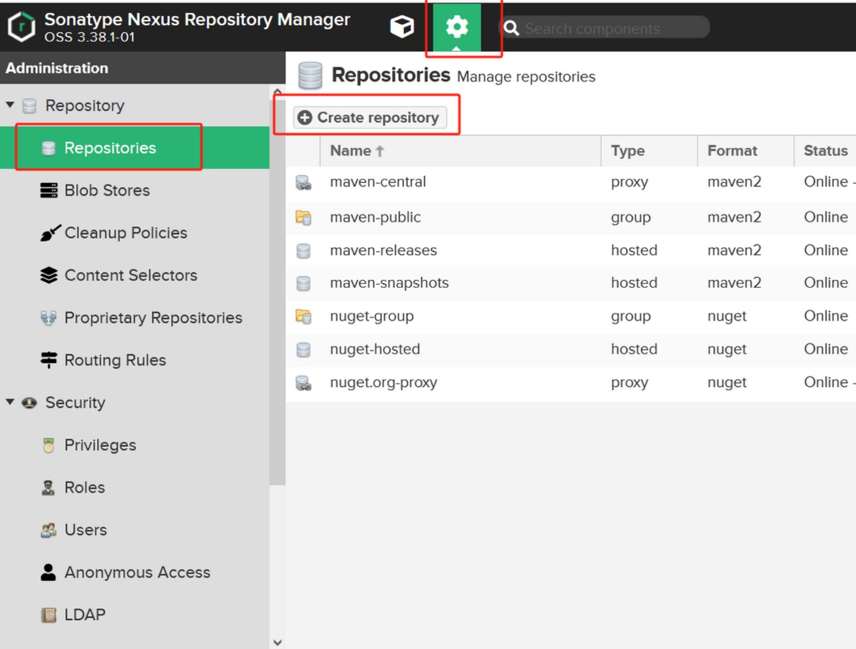Click the Repository node database icon
Image resolution: width=856 pixels, height=649 pixels.
pos(29,106)
